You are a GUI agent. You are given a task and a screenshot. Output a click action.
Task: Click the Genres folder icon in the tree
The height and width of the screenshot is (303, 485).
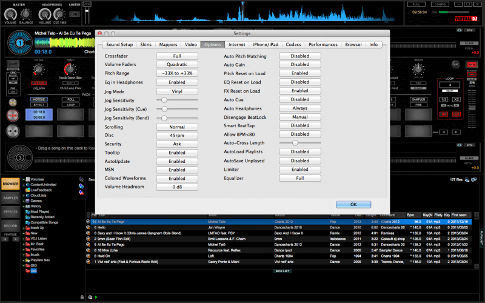(27, 201)
